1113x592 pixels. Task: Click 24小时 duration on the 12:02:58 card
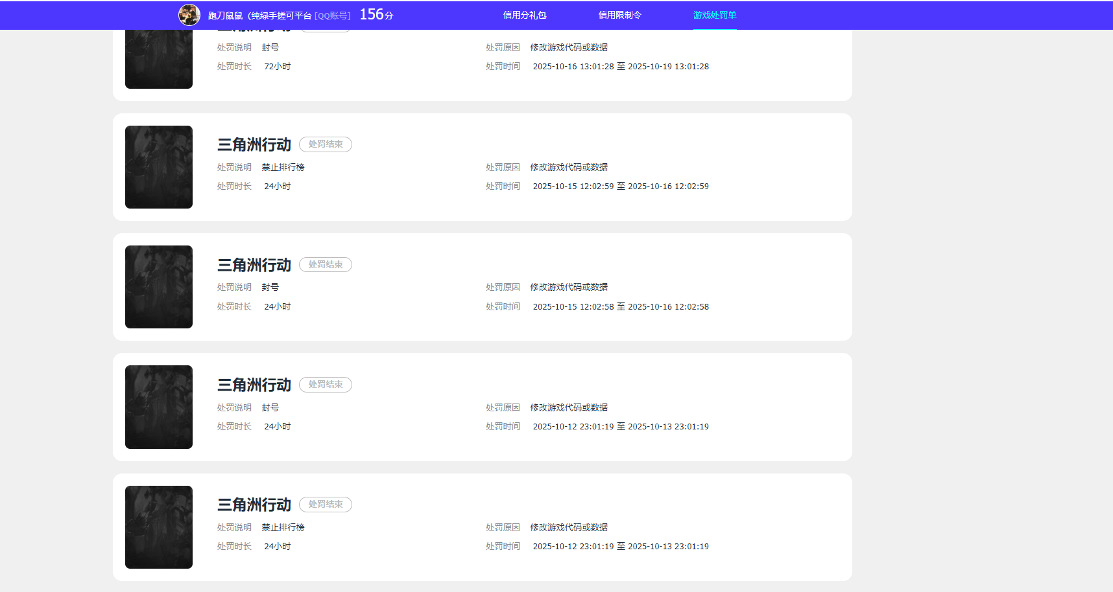(x=278, y=307)
